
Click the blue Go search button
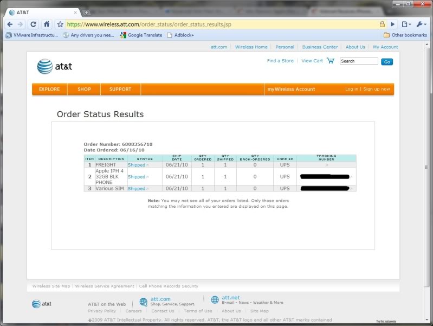pyautogui.click(x=387, y=62)
